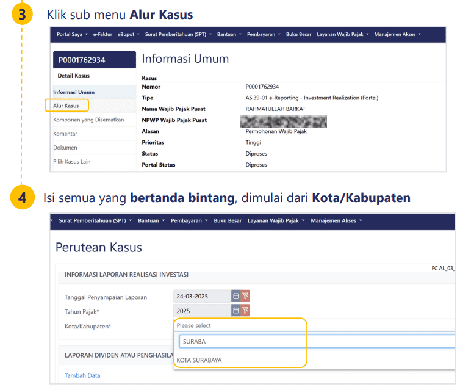Click Alasan value Permohonan Wajib Pajak
Screen dimensions: 460x387
coord(276,131)
